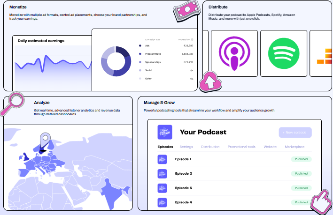Click the Programmatic campaign label
This screenshot has width=333, height=215.
pos(153,54)
